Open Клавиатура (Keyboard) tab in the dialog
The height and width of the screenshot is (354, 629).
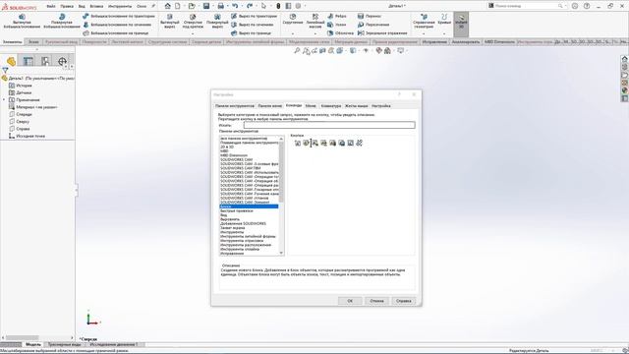click(x=331, y=106)
